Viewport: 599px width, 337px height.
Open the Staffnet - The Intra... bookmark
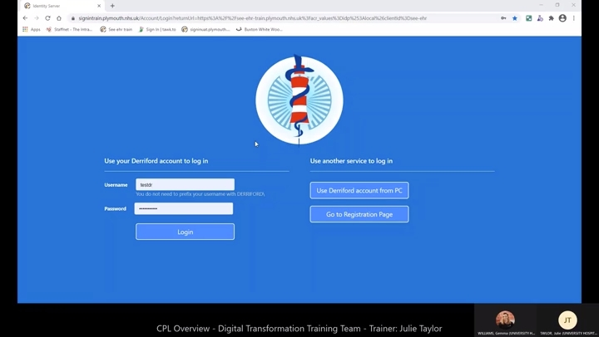click(69, 29)
